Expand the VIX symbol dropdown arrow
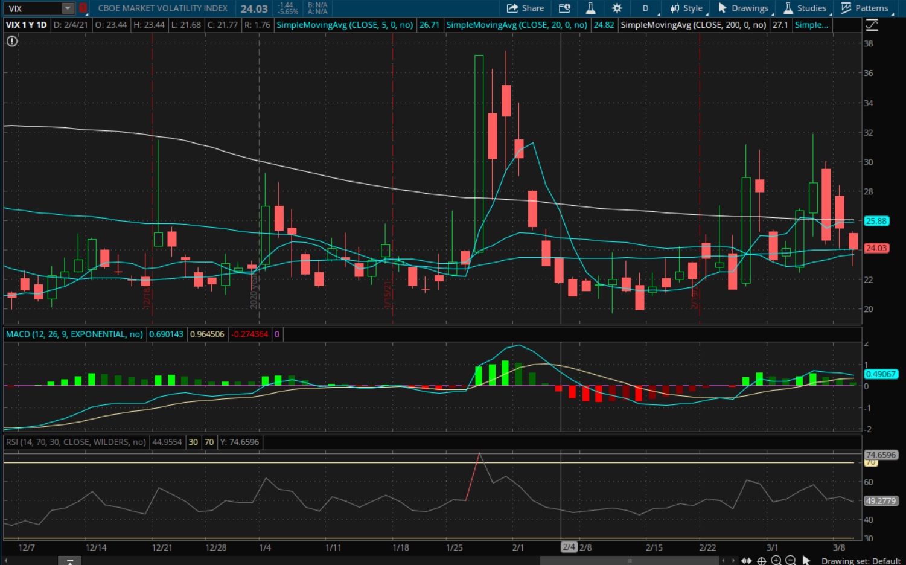This screenshot has width=906, height=565. (x=68, y=8)
